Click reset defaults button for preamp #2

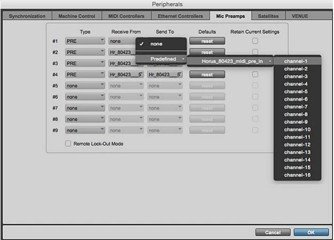pyautogui.click(x=207, y=52)
